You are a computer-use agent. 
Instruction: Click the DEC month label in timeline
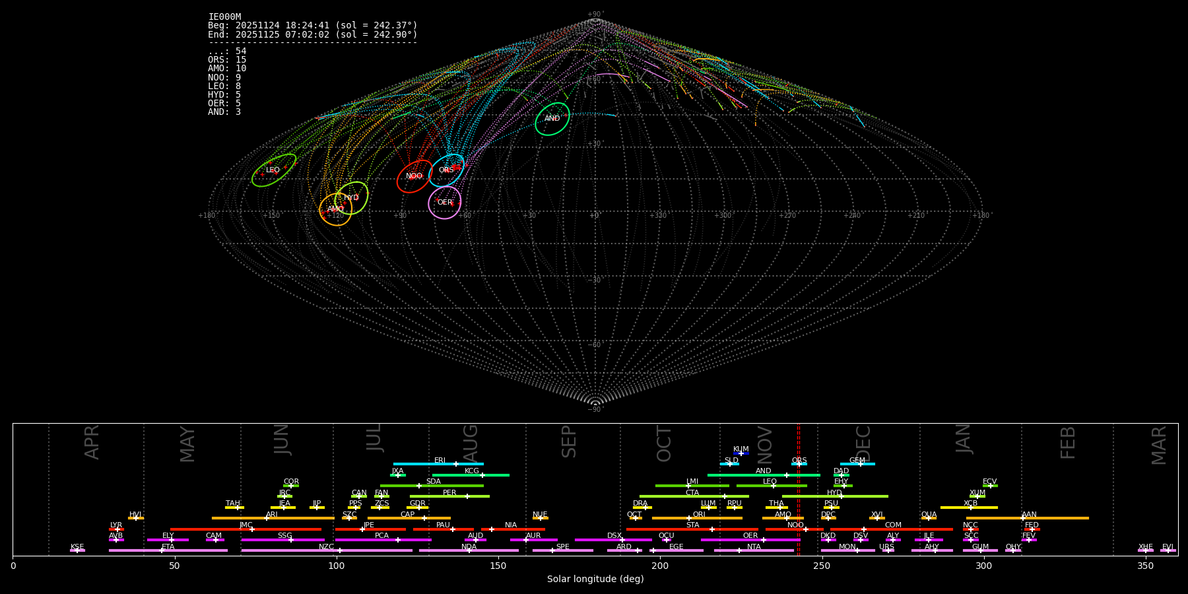(863, 444)
